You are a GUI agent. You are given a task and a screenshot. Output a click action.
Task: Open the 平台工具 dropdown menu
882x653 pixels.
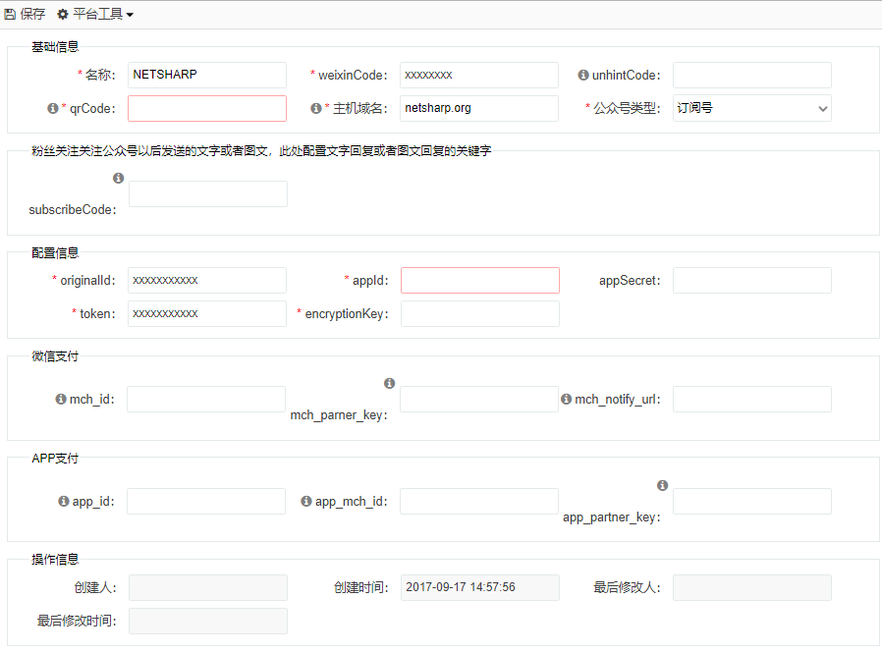click(x=95, y=14)
